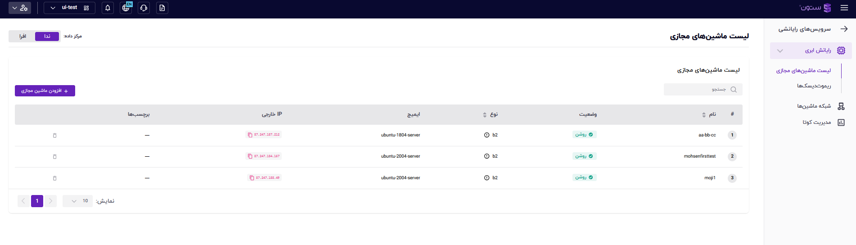The width and height of the screenshot is (856, 245).
Task: Switch language with the EN globe icon
Action: pos(126,8)
